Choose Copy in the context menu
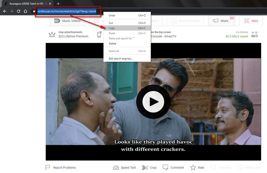The width and height of the screenshot is (267, 173). (127, 28)
